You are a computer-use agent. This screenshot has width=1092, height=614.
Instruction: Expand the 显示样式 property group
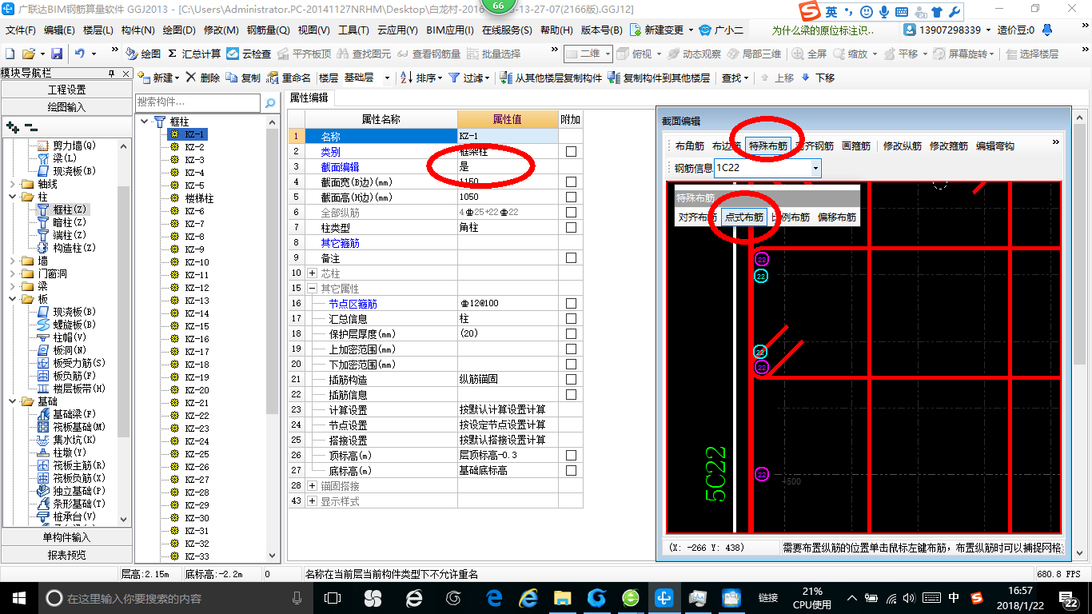click(x=312, y=501)
